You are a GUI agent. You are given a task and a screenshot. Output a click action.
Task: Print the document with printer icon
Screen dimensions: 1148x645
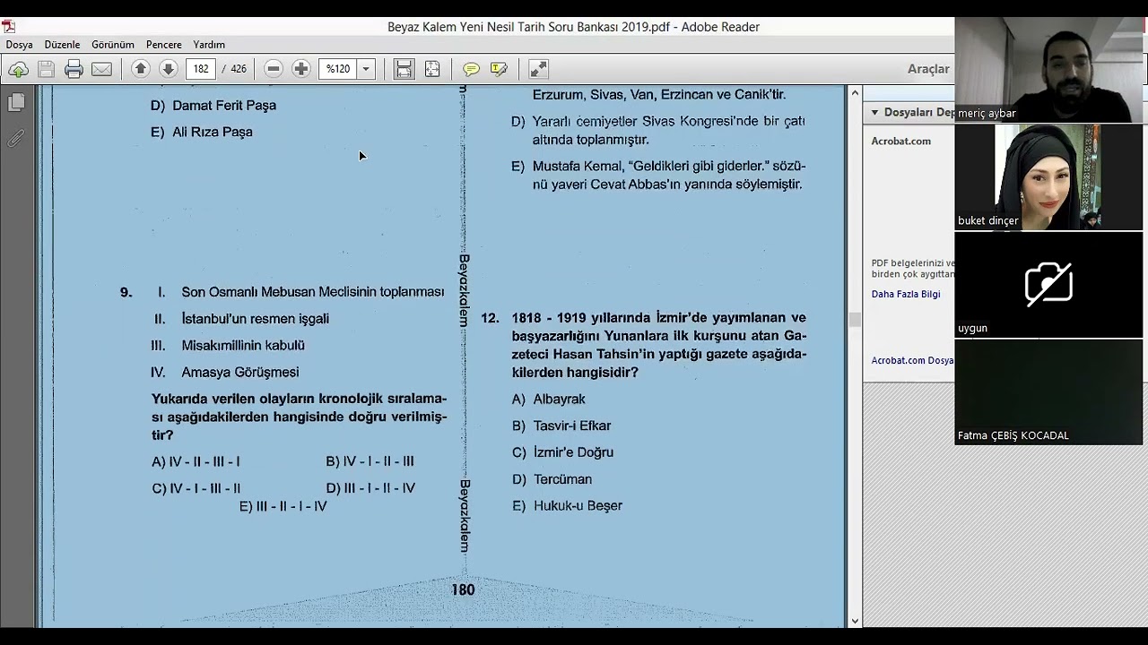pyautogui.click(x=74, y=69)
